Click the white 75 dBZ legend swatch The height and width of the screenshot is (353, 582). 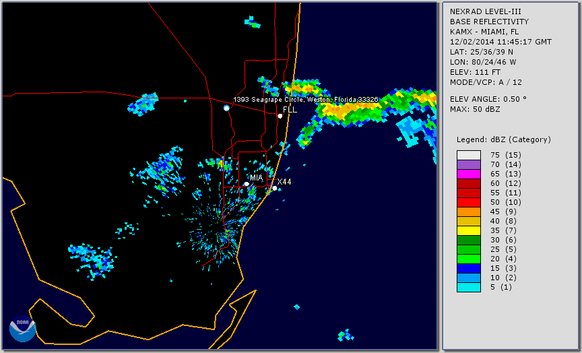point(469,155)
